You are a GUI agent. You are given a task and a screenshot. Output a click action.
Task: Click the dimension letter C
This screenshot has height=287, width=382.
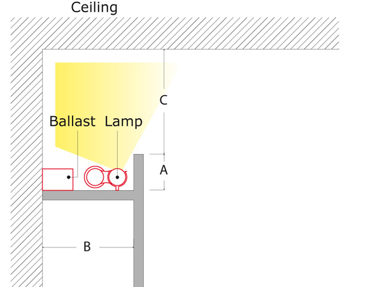164,100
